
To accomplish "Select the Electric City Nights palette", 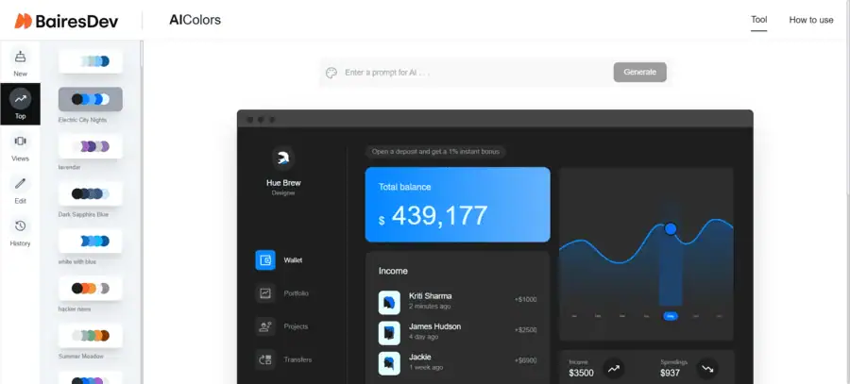I will [91, 99].
